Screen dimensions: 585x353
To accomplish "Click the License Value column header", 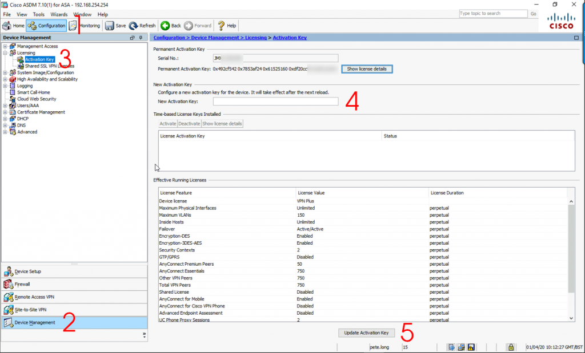I will tap(362, 193).
